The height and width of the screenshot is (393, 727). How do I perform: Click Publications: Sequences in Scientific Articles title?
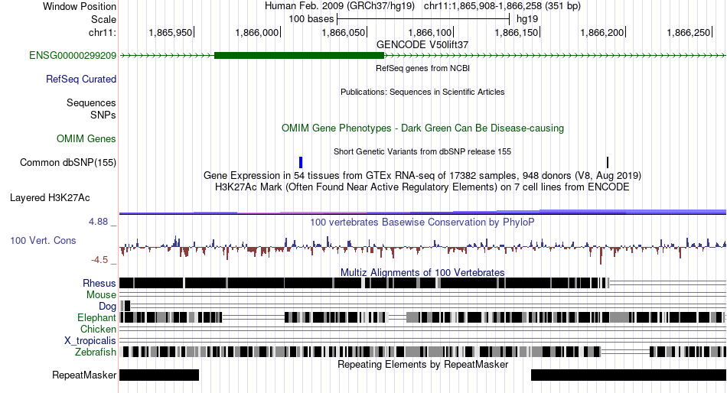422,92
